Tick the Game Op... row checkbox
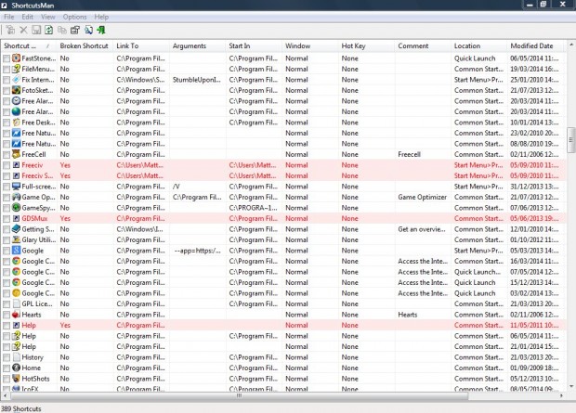This screenshot has width=576, height=413. [7, 197]
